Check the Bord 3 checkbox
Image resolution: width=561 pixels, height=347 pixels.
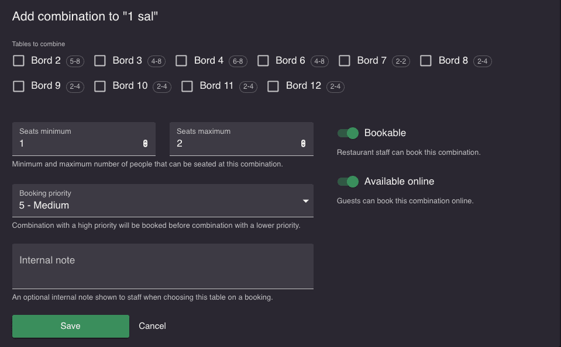pos(100,61)
